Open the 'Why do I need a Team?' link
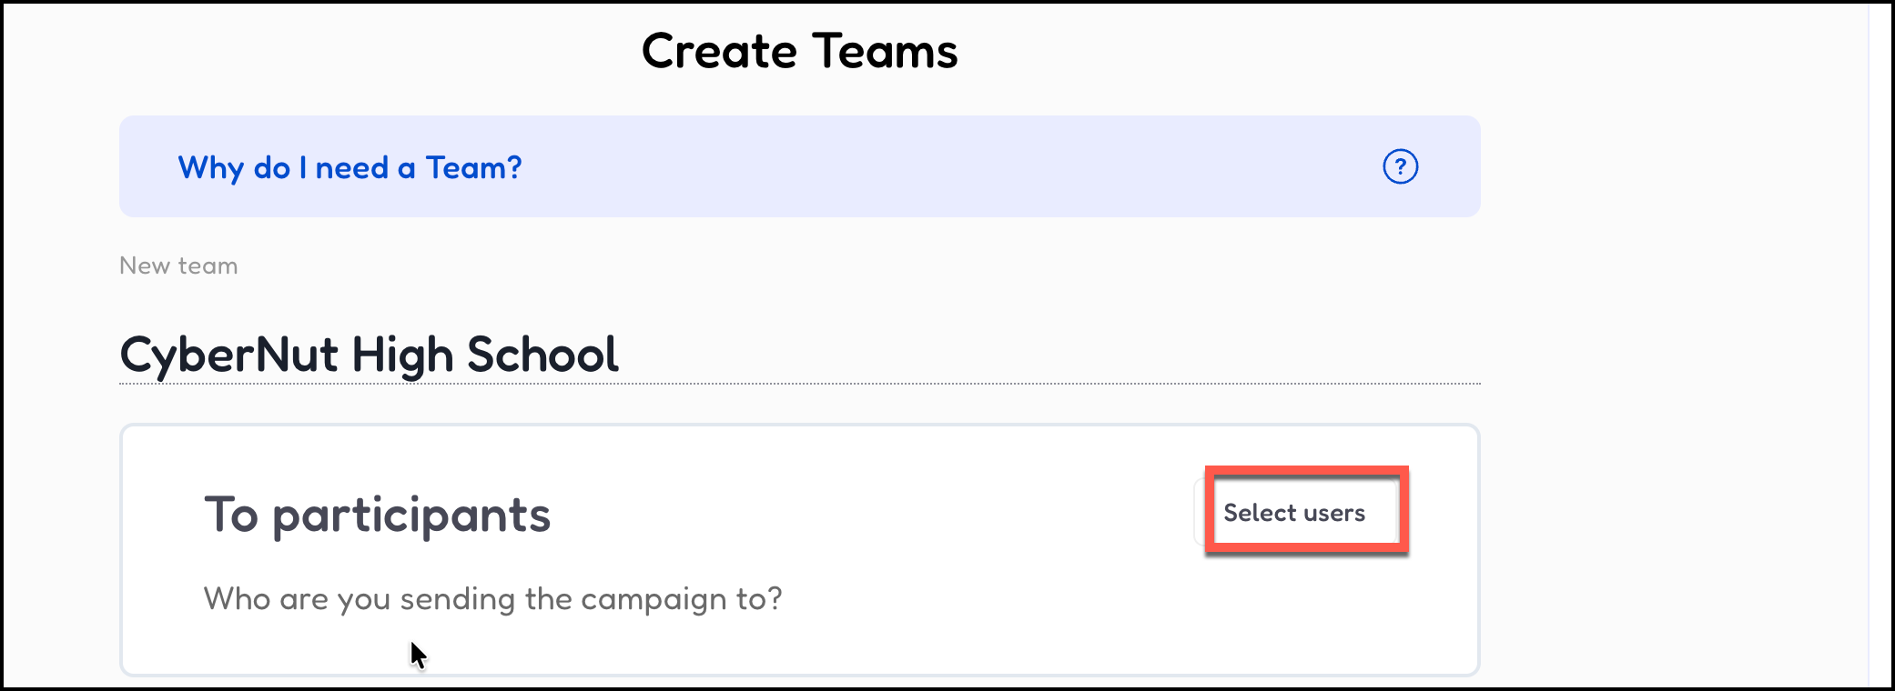This screenshot has width=1895, height=691. pos(350,168)
